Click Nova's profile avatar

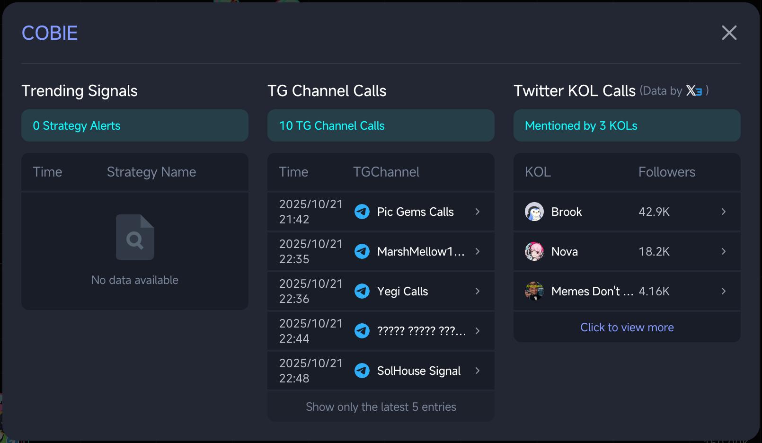(x=534, y=251)
